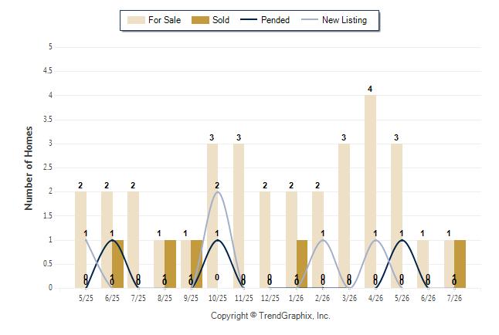The width and height of the screenshot is (499, 335).
Task: Click the 4/26 For Sale bar
Action: coord(370,191)
